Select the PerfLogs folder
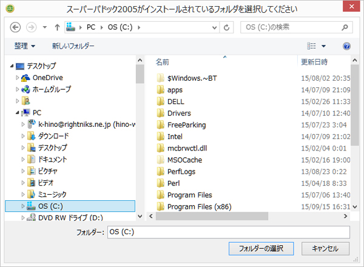 point(181,172)
